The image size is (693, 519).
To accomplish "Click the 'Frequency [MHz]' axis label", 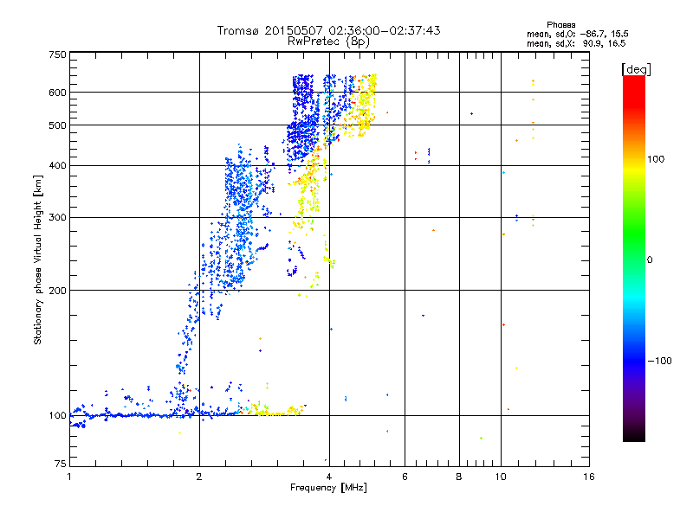I will coord(328,488).
